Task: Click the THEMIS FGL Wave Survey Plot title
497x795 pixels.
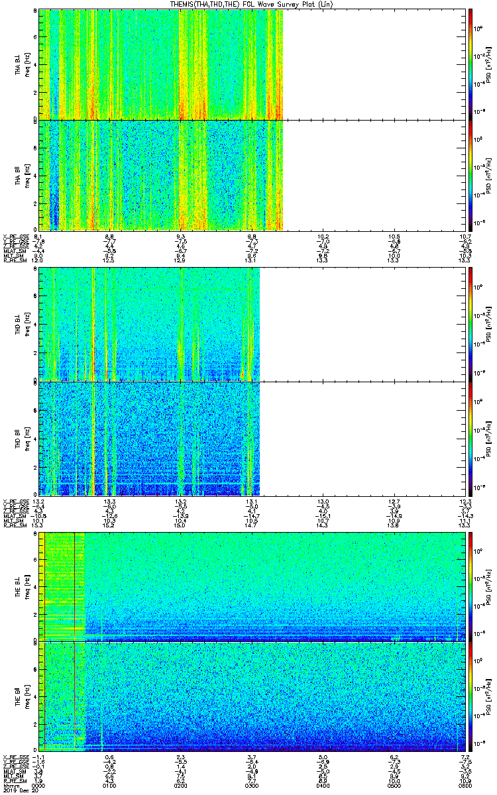Action: pyautogui.click(x=252, y=4)
